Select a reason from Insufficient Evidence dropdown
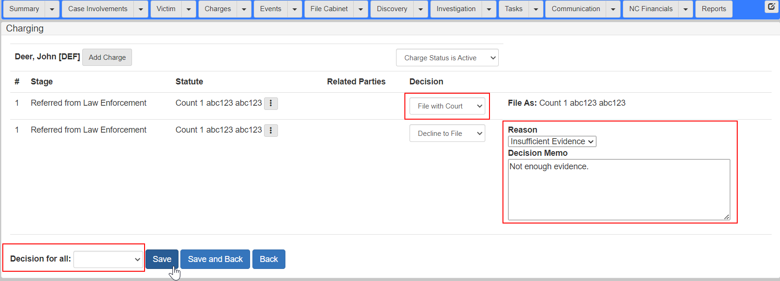Viewport: 780px width, 281px height. [552, 141]
